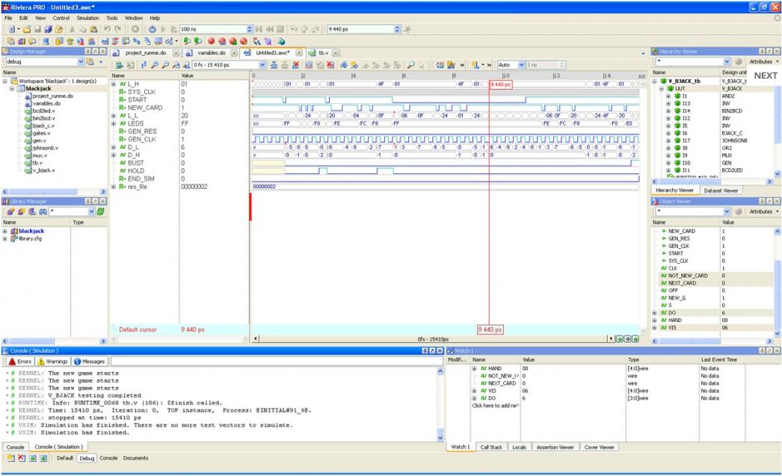Expand the D_L signal bus
The height and width of the screenshot is (476, 782).
click(x=114, y=147)
